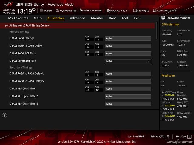The width and height of the screenshot is (194, 145).
Task: Click the DRAM RAS# to CAS# Delay field
Action: [x=128, y=46]
